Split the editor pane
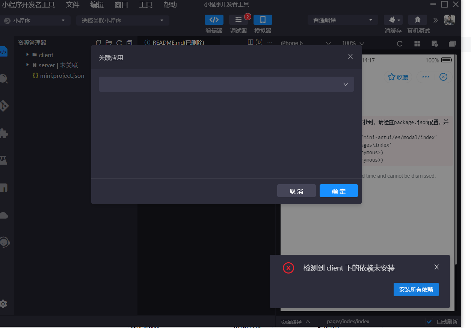This screenshot has width=471, height=328. (251, 42)
